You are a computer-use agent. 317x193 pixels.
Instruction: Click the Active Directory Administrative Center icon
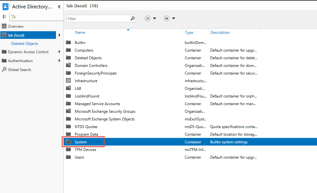[6, 6]
